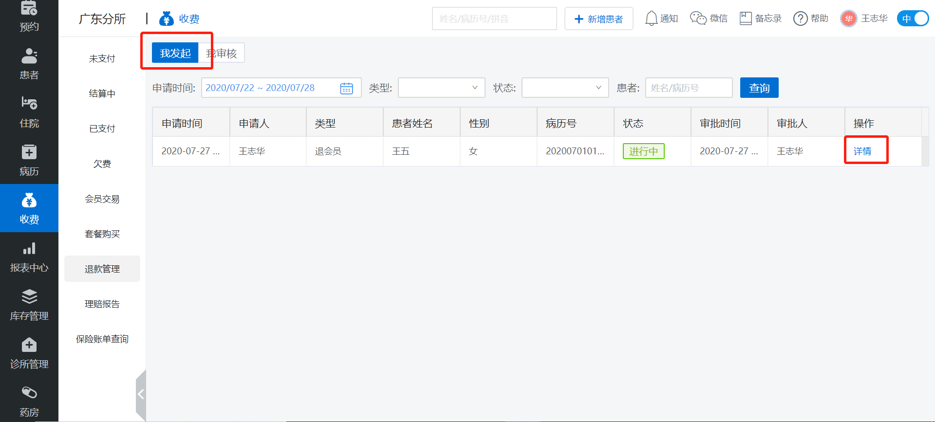Viewport: 935px width, 422px height.
Task: Open the 备忘录 memo icon
Action: (745, 18)
